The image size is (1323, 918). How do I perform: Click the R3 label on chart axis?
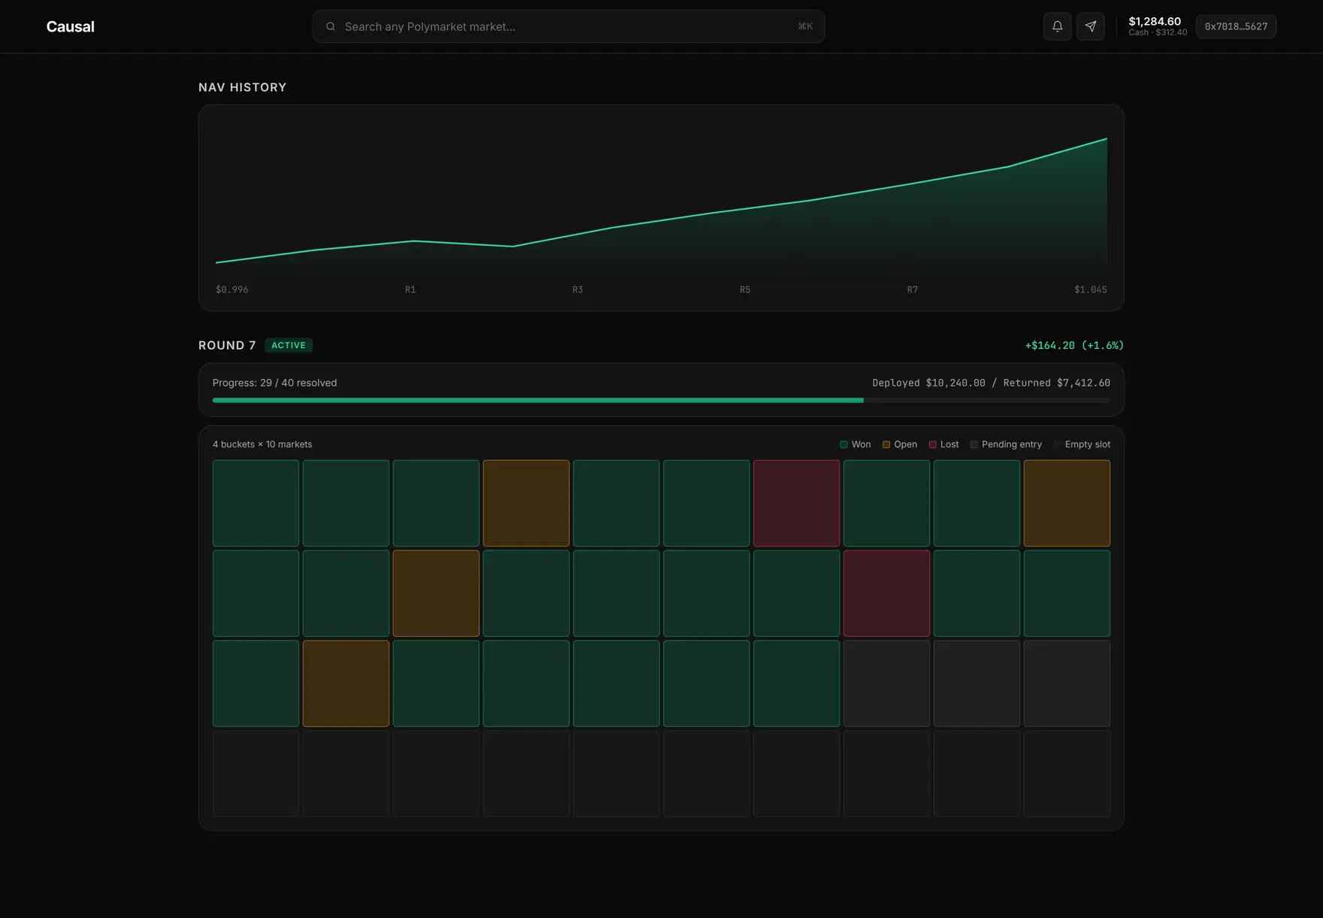[577, 289]
